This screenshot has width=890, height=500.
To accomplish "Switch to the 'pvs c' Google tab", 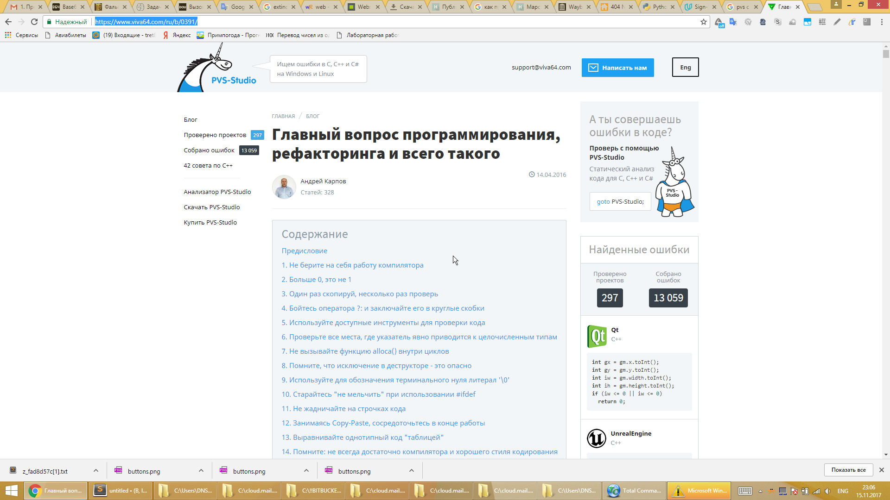I will 742,7.
